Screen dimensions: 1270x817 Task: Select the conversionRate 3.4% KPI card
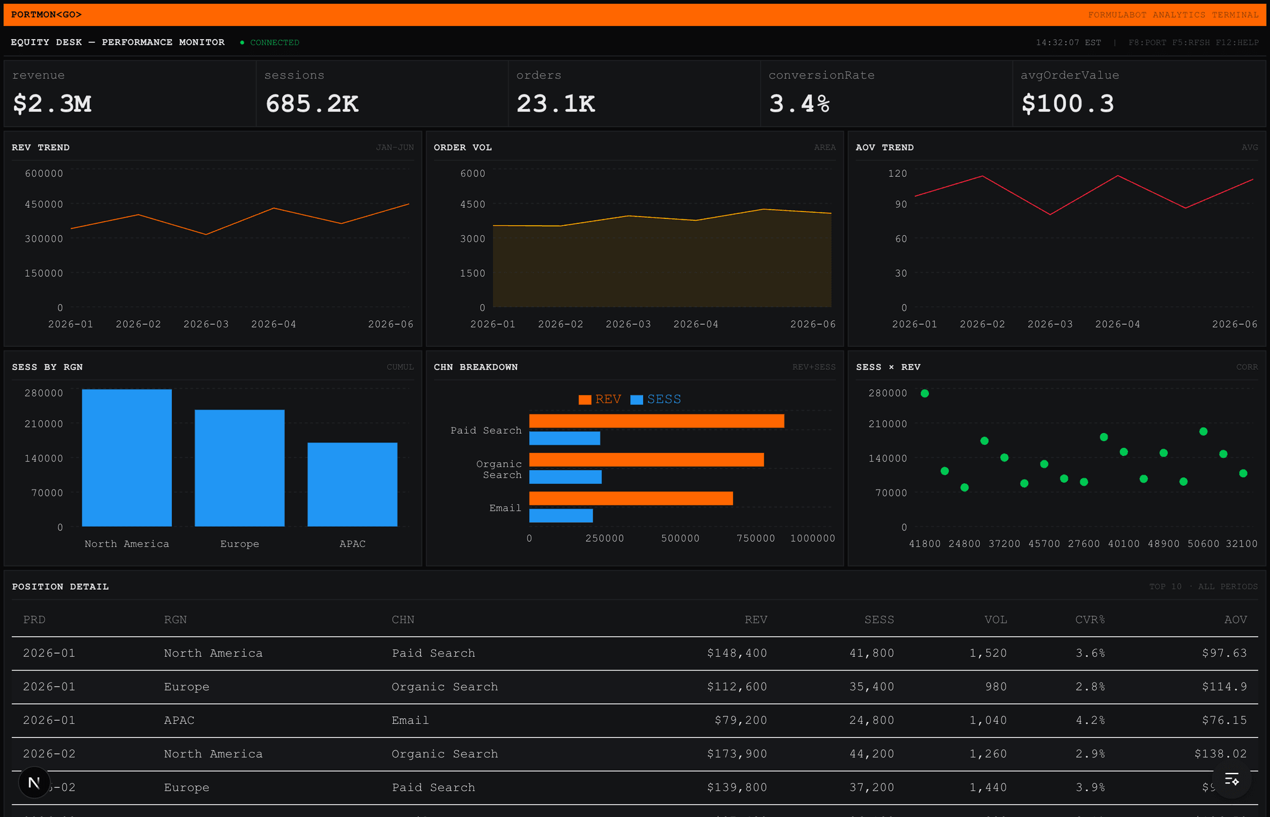point(886,93)
